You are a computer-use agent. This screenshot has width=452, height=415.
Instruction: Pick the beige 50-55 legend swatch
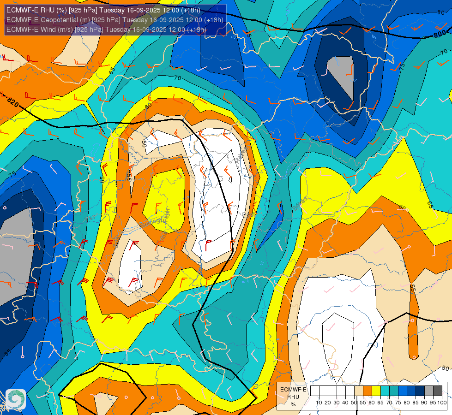click(x=359, y=391)
